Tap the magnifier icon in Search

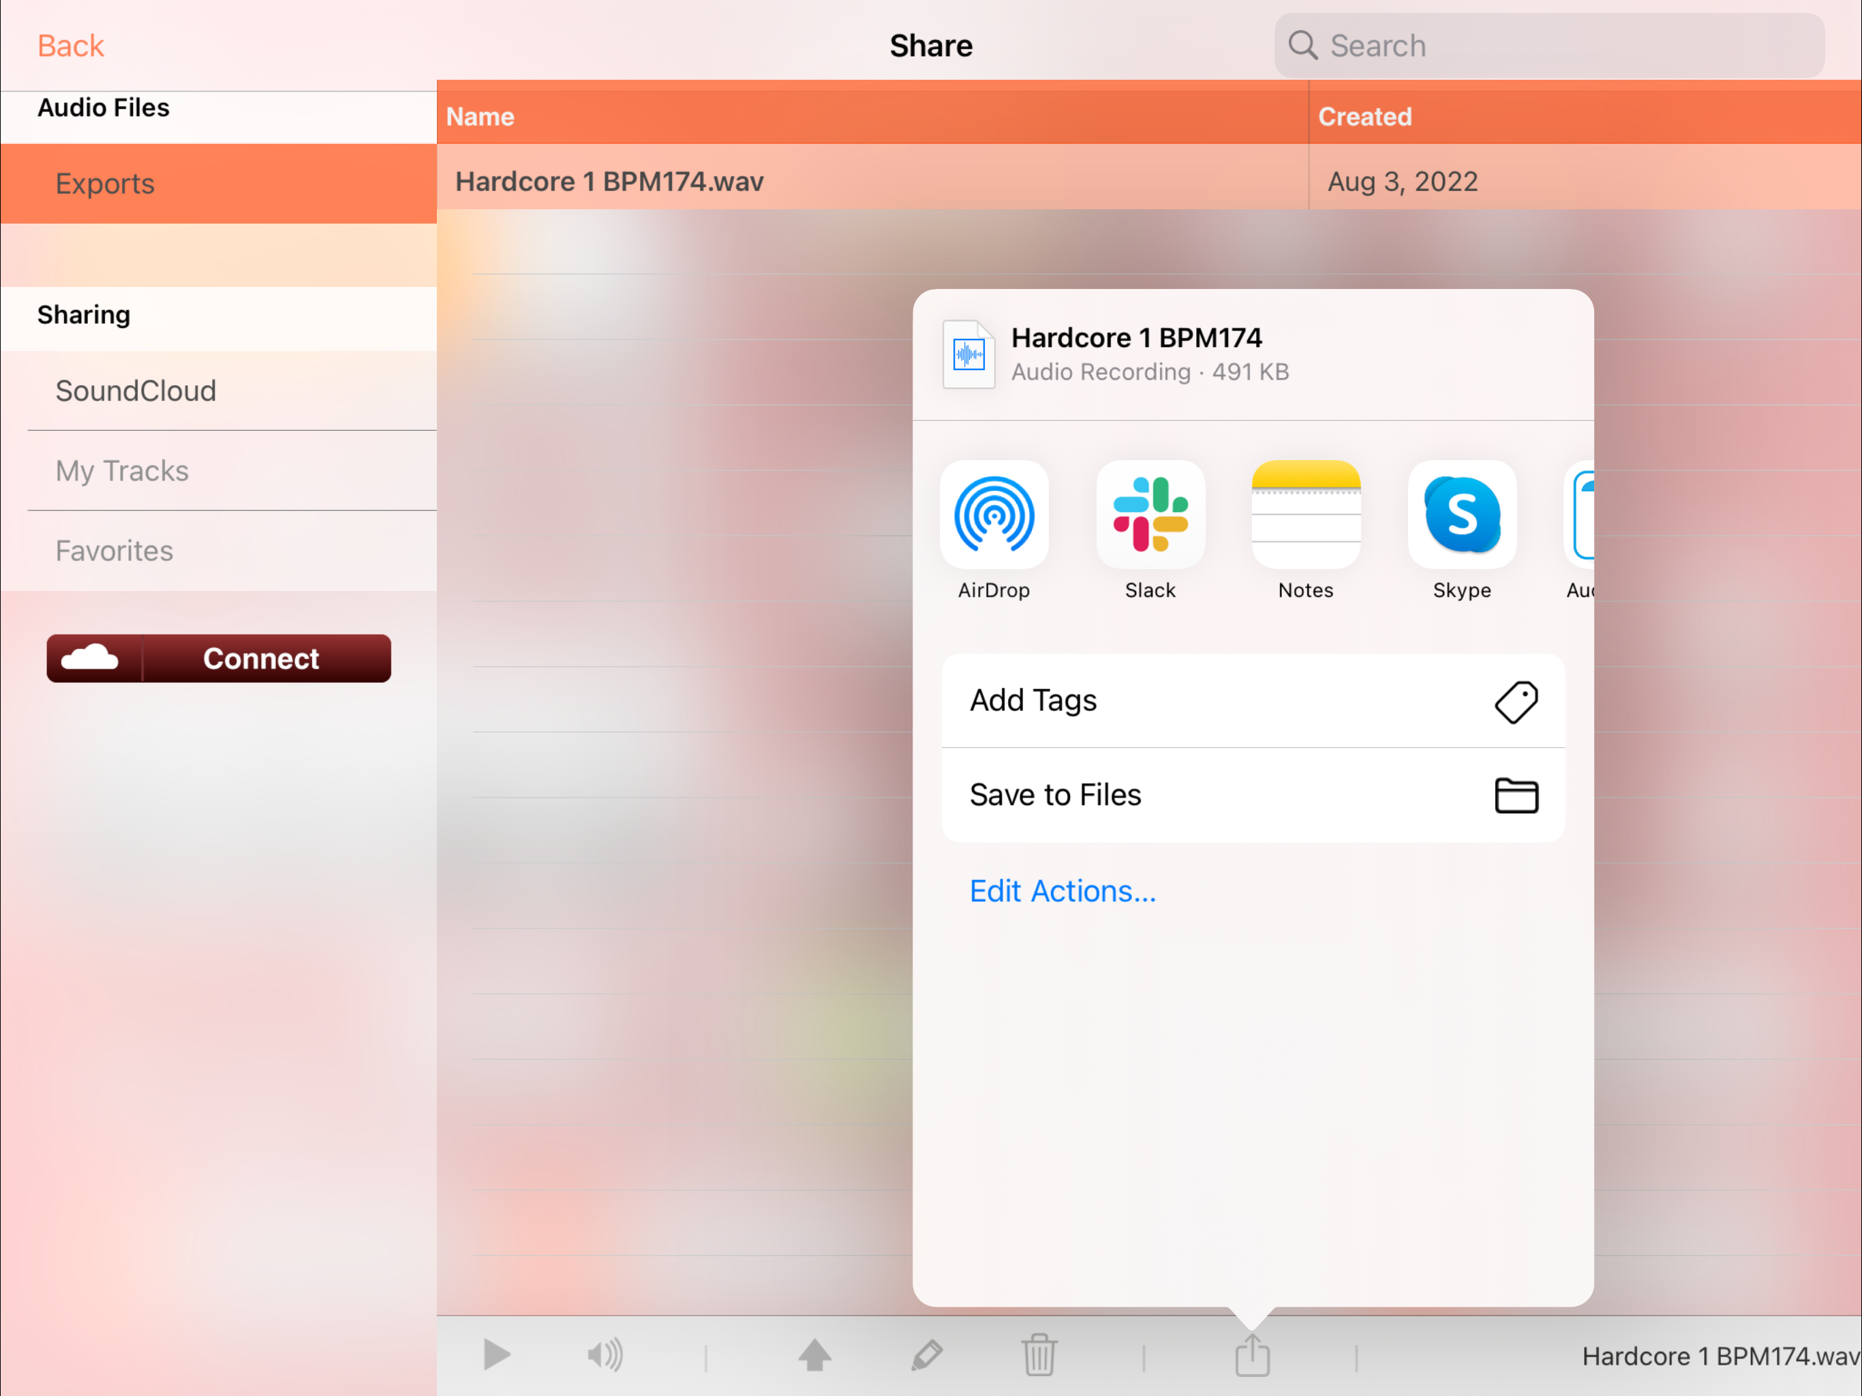(1303, 46)
